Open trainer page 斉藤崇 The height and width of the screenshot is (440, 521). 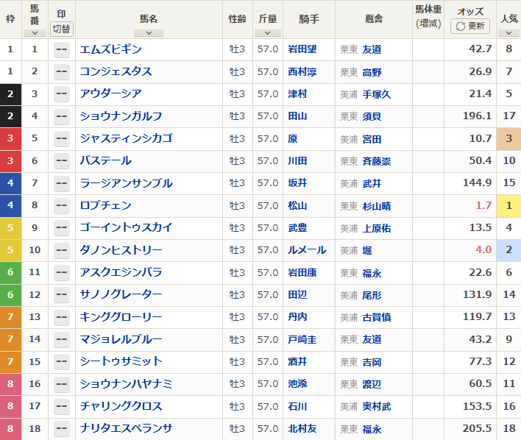(377, 161)
